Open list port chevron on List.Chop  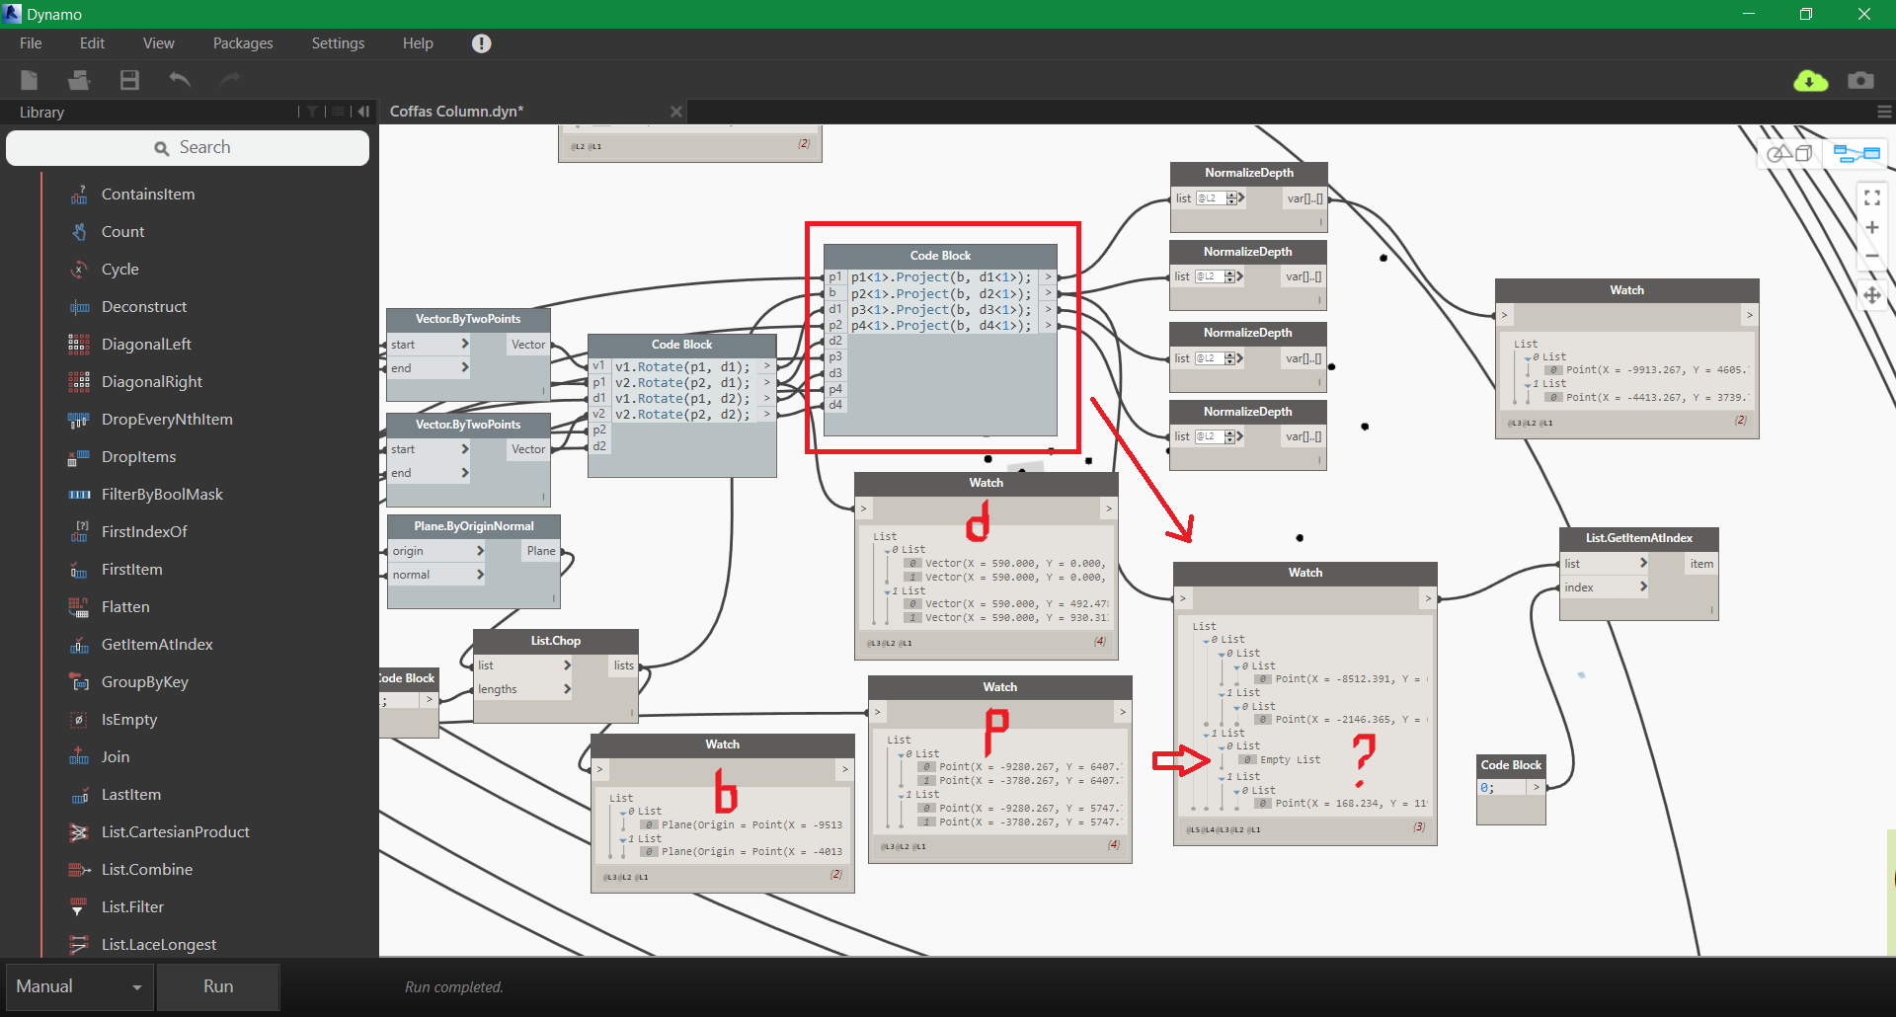point(567,665)
